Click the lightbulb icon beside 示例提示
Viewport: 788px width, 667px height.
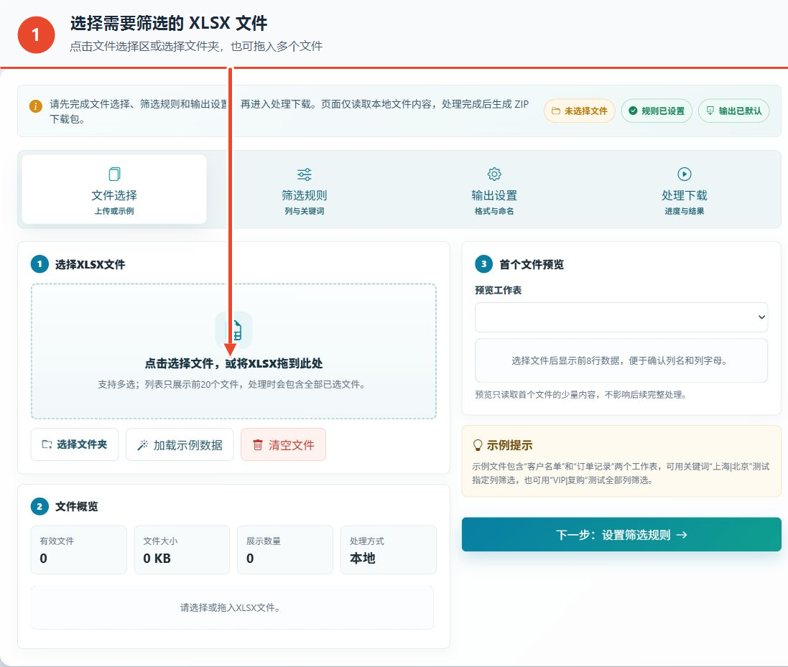click(x=478, y=445)
